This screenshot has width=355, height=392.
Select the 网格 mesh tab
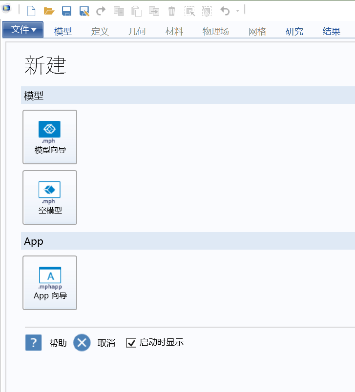pos(257,32)
